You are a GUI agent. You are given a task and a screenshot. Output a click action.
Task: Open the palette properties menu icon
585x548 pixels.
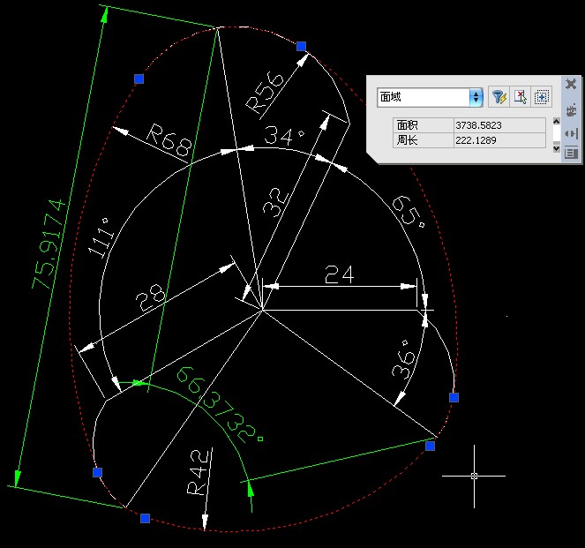point(571,153)
